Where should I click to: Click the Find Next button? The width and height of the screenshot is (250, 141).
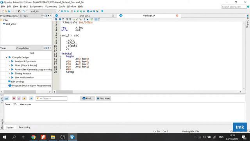click(x=103, y=98)
